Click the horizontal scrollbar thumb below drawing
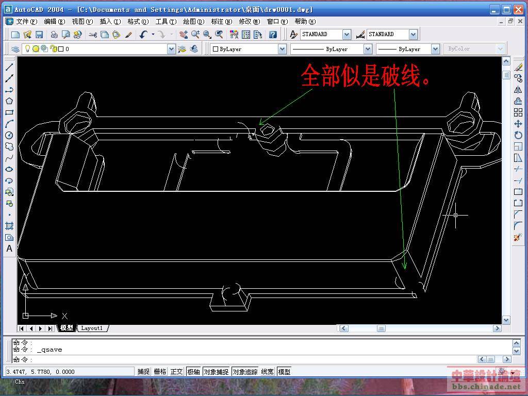 pos(381,328)
